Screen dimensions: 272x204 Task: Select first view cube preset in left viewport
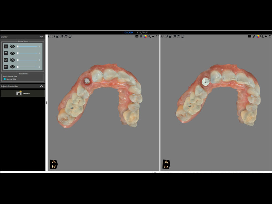point(50,36)
